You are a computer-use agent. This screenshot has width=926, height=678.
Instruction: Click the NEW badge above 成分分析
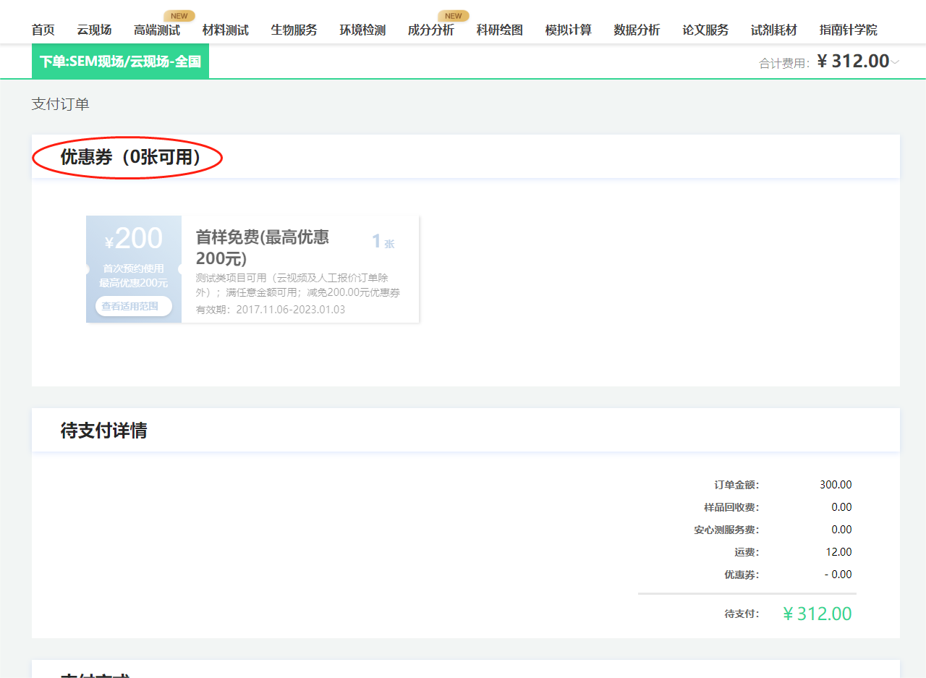(454, 14)
